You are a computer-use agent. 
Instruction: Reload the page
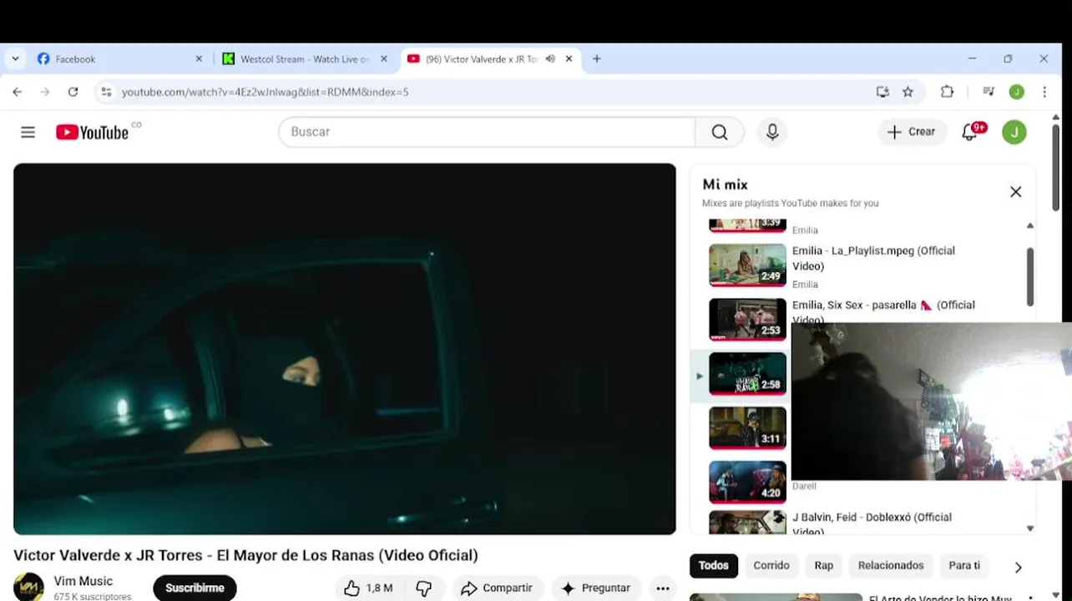pos(73,92)
